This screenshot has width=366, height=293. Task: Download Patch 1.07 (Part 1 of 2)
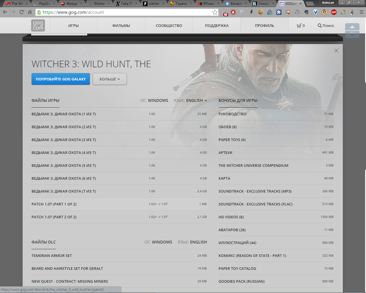tap(54, 204)
